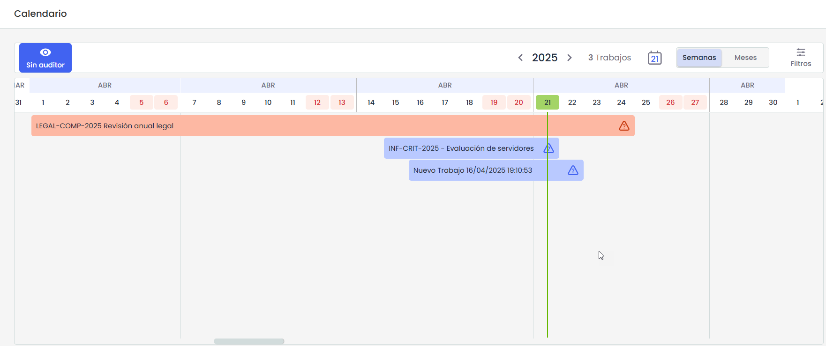Open LEGAL-COMP-2025 Revisión anual legal task
826x346 pixels.
105,126
